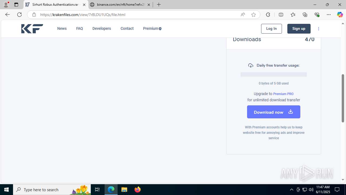The width and height of the screenshot is (346, 195).
Task: Open Firefox from taskbar
Action: pyautogui.click(x=137, y=190)
